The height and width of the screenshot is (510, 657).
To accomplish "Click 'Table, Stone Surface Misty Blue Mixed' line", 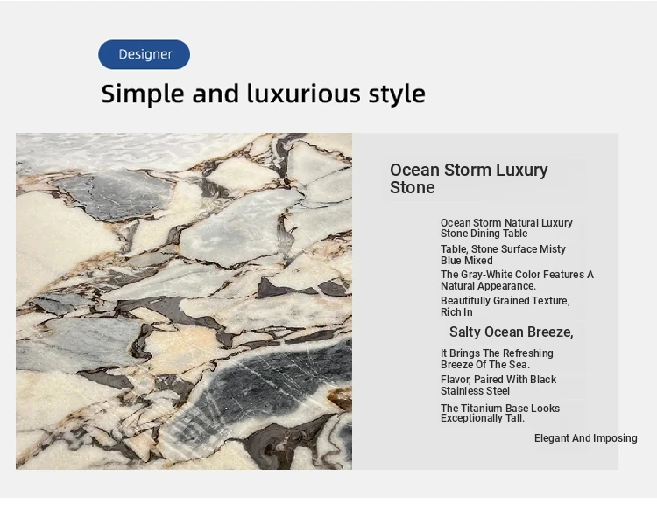I will pyautogui.click(x=503, y=255).
